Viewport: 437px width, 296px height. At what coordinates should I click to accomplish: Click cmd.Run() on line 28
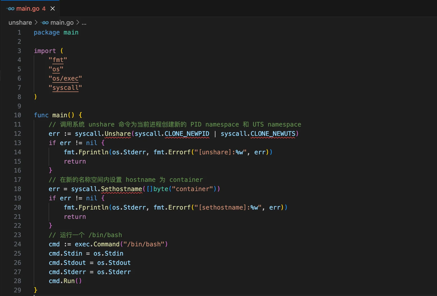(x=65, y=281)
